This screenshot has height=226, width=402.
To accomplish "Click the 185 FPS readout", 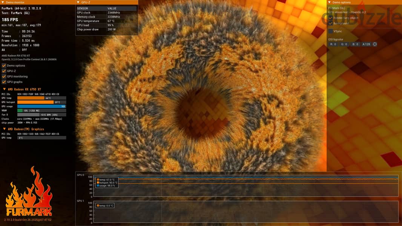I will click(x=10, y=20).
